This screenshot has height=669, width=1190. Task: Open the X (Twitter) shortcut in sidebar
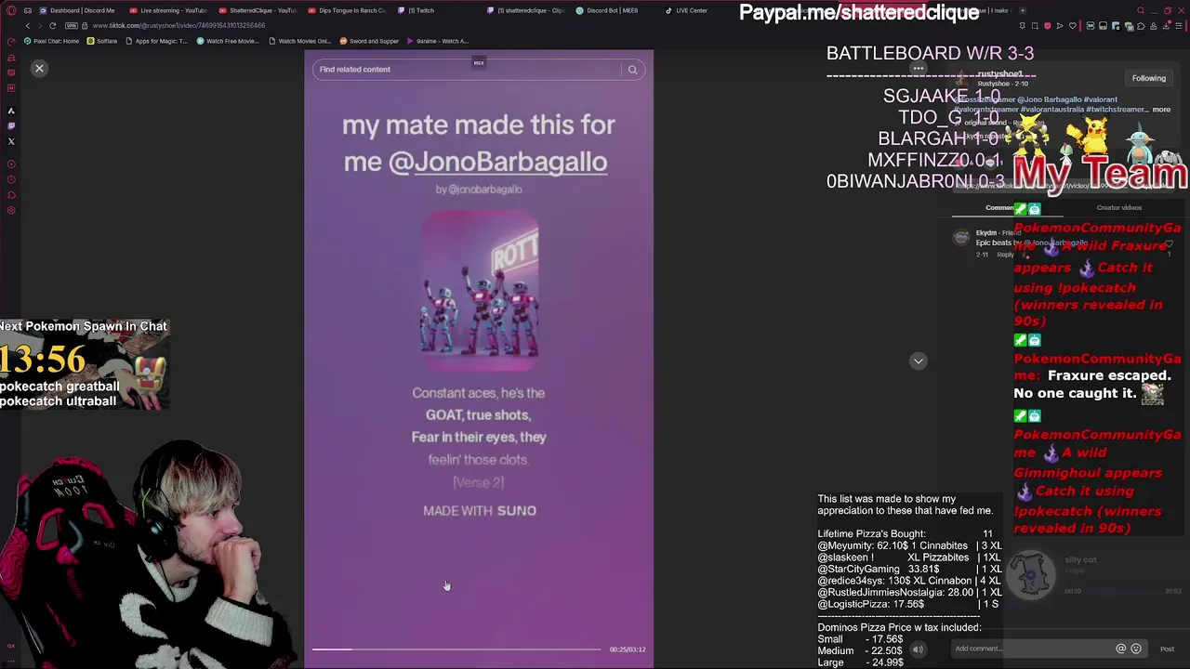[x=11, y=141]
